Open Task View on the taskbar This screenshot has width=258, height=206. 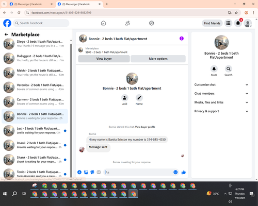[x=24, y=194]
